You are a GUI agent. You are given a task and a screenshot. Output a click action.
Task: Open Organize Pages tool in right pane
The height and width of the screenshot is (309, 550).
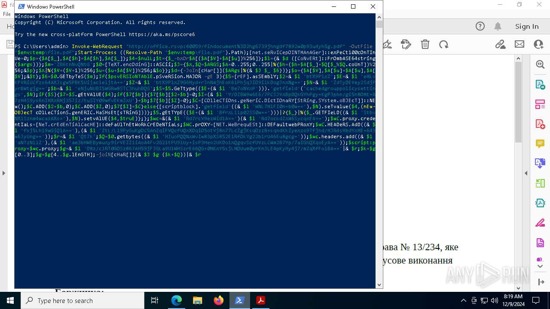(540, 104)
